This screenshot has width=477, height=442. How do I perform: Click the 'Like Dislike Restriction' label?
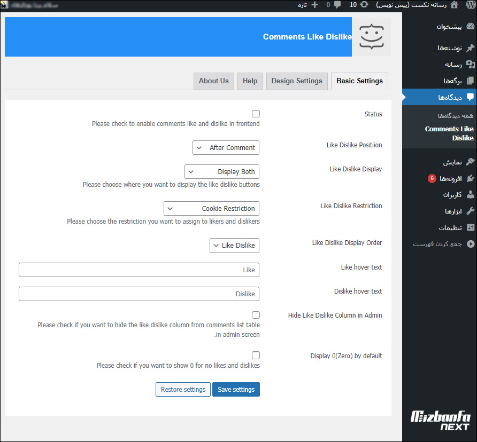click(351, 206)
